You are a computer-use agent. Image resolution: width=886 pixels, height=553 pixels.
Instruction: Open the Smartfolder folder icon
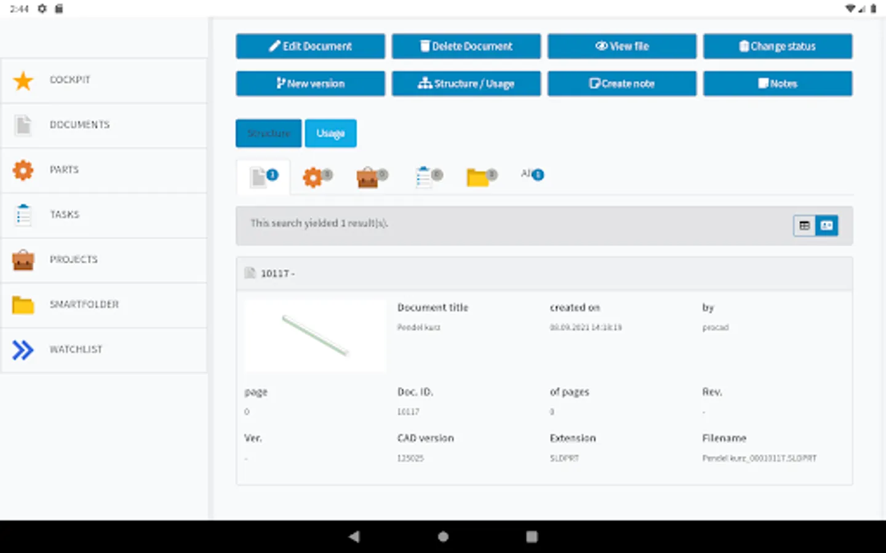click(23, 305)
